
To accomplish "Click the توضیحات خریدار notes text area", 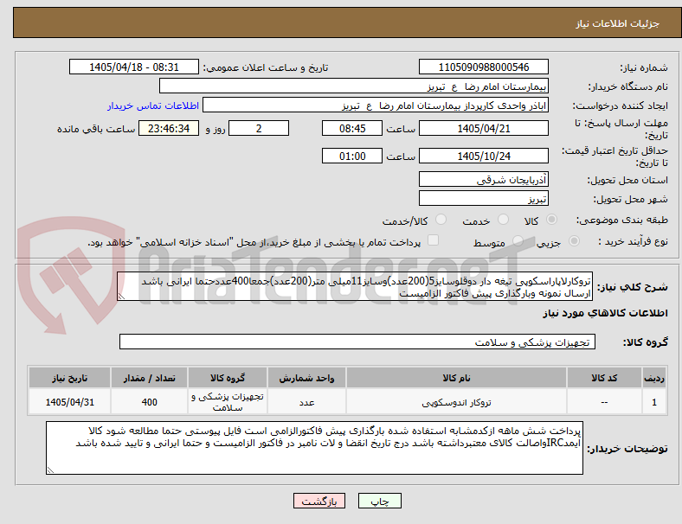I will tap(314, 448).
